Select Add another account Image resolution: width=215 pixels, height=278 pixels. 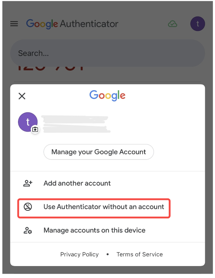(x=77, y=183)
